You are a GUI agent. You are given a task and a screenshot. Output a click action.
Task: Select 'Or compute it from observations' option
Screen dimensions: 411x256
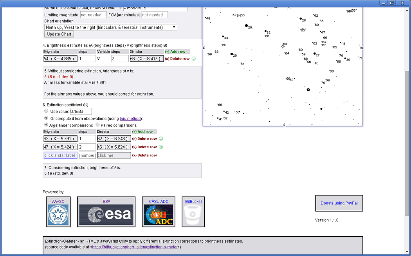(x=46, y=118)
